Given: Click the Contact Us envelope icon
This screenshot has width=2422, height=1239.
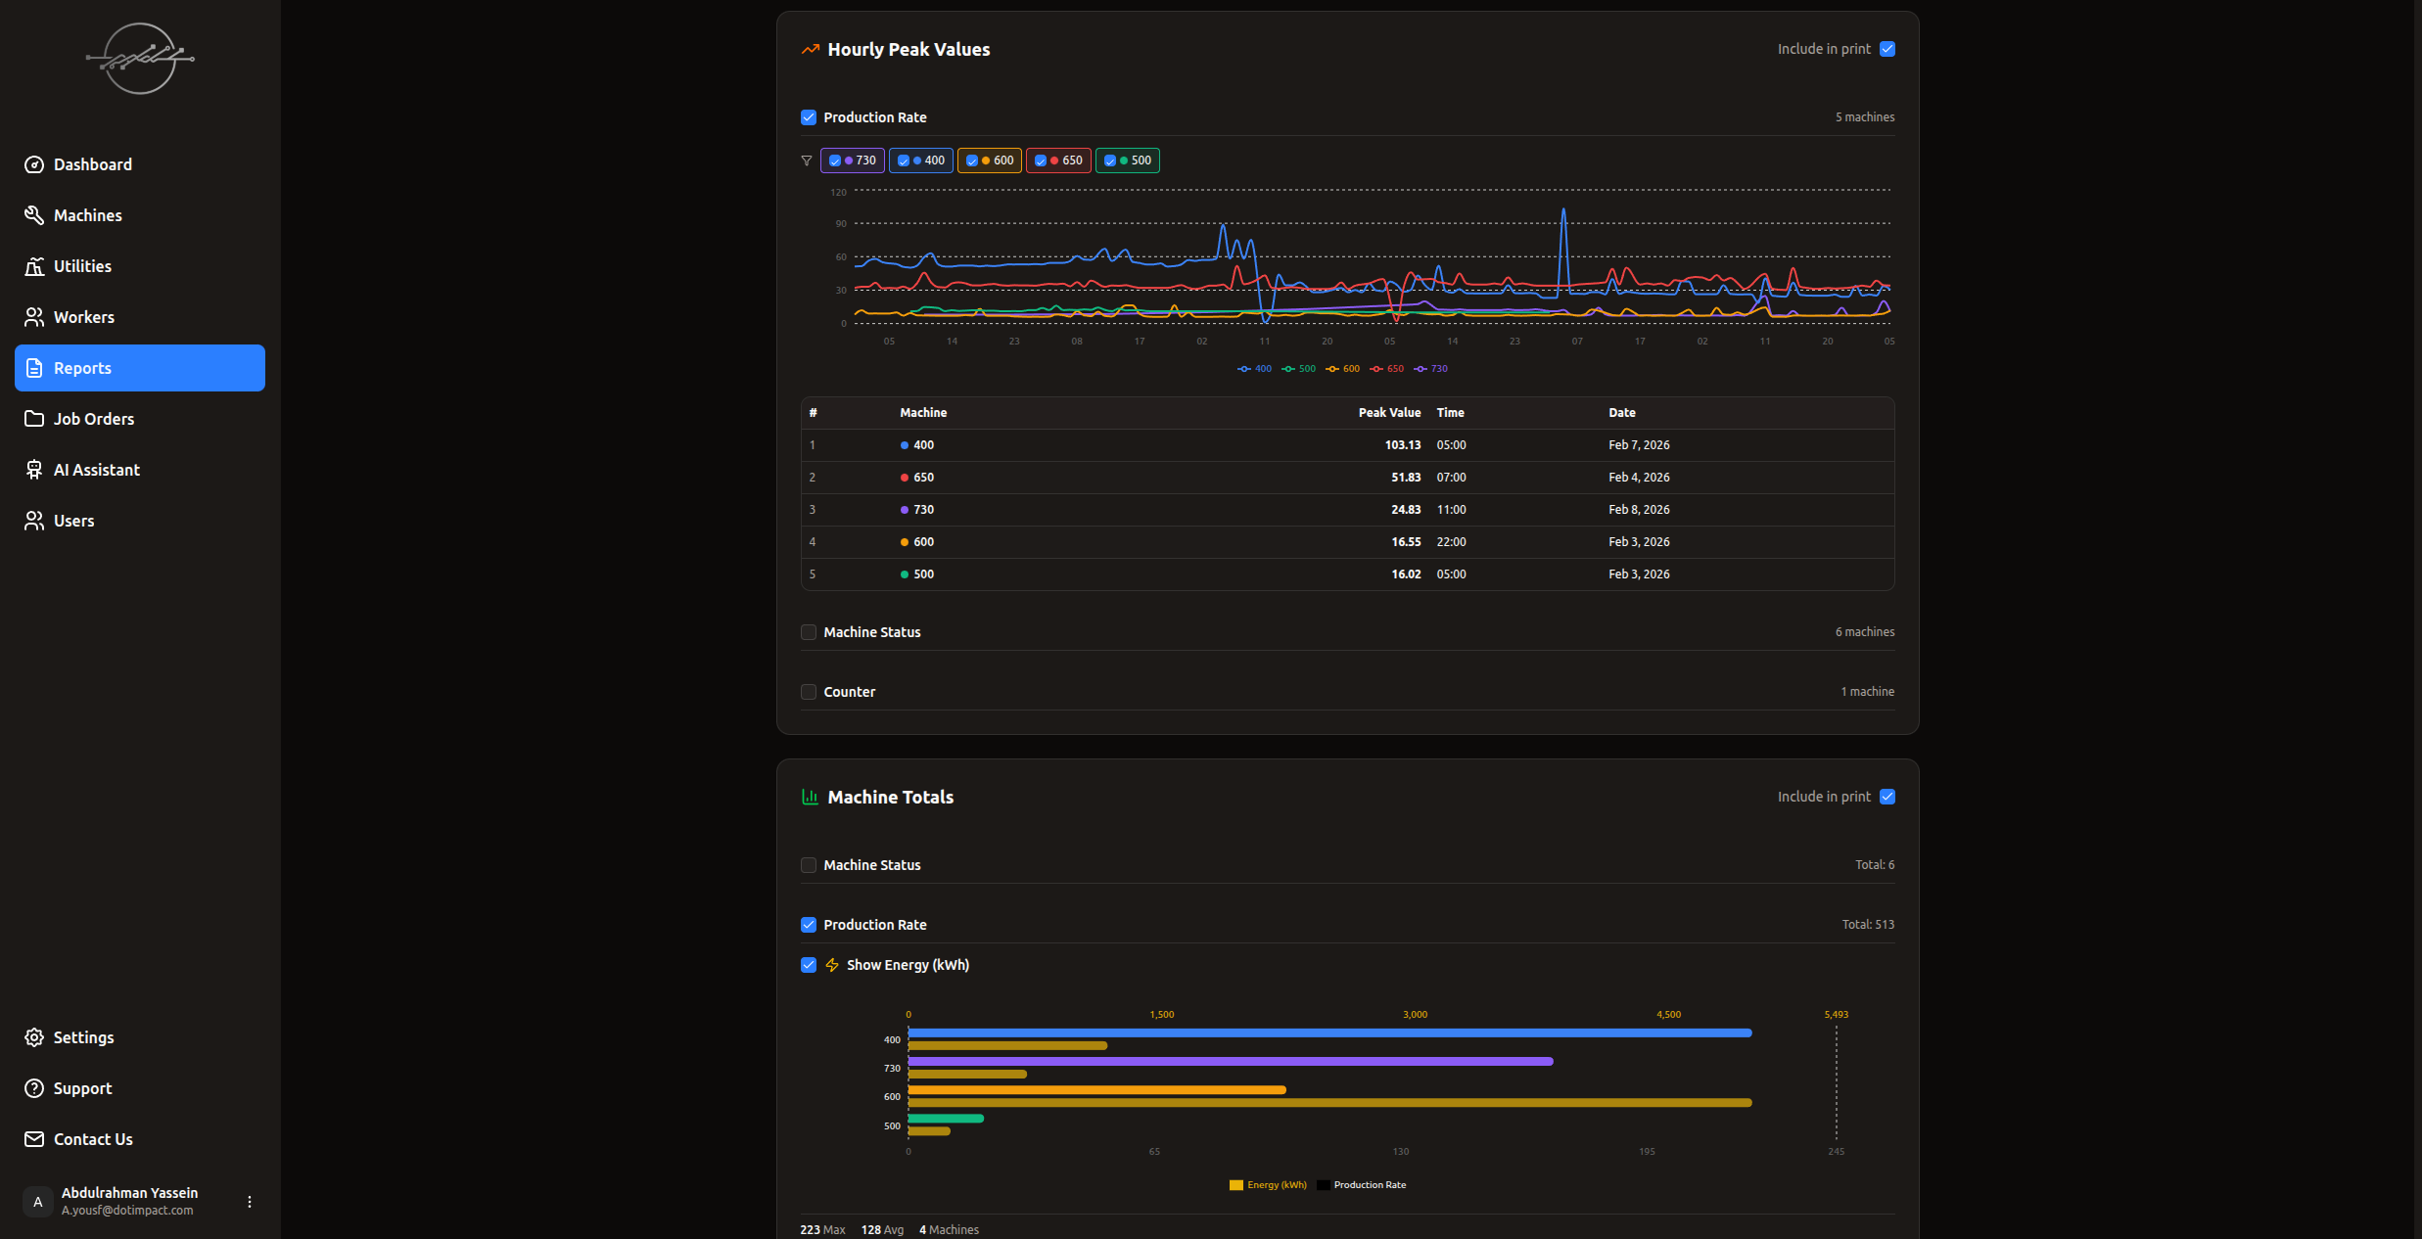Looking at the screenshot, I should [34, 1139].
